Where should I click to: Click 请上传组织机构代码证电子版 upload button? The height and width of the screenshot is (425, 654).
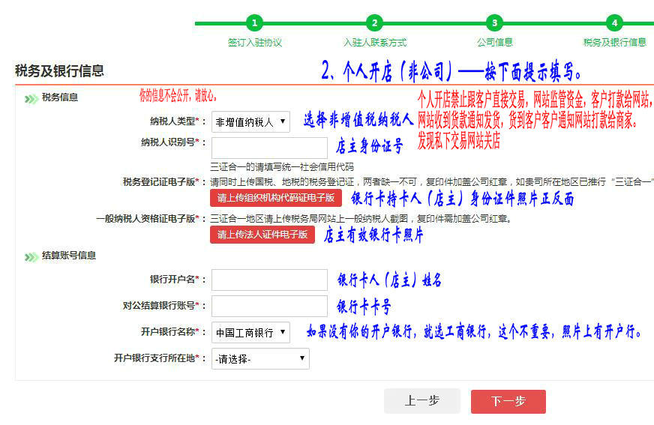[275, 199]
